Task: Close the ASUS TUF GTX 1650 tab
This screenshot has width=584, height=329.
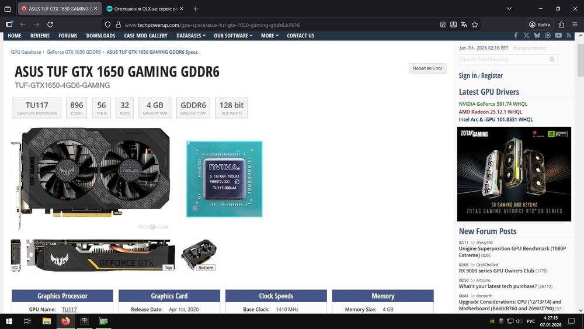Action: pos(95,9)
